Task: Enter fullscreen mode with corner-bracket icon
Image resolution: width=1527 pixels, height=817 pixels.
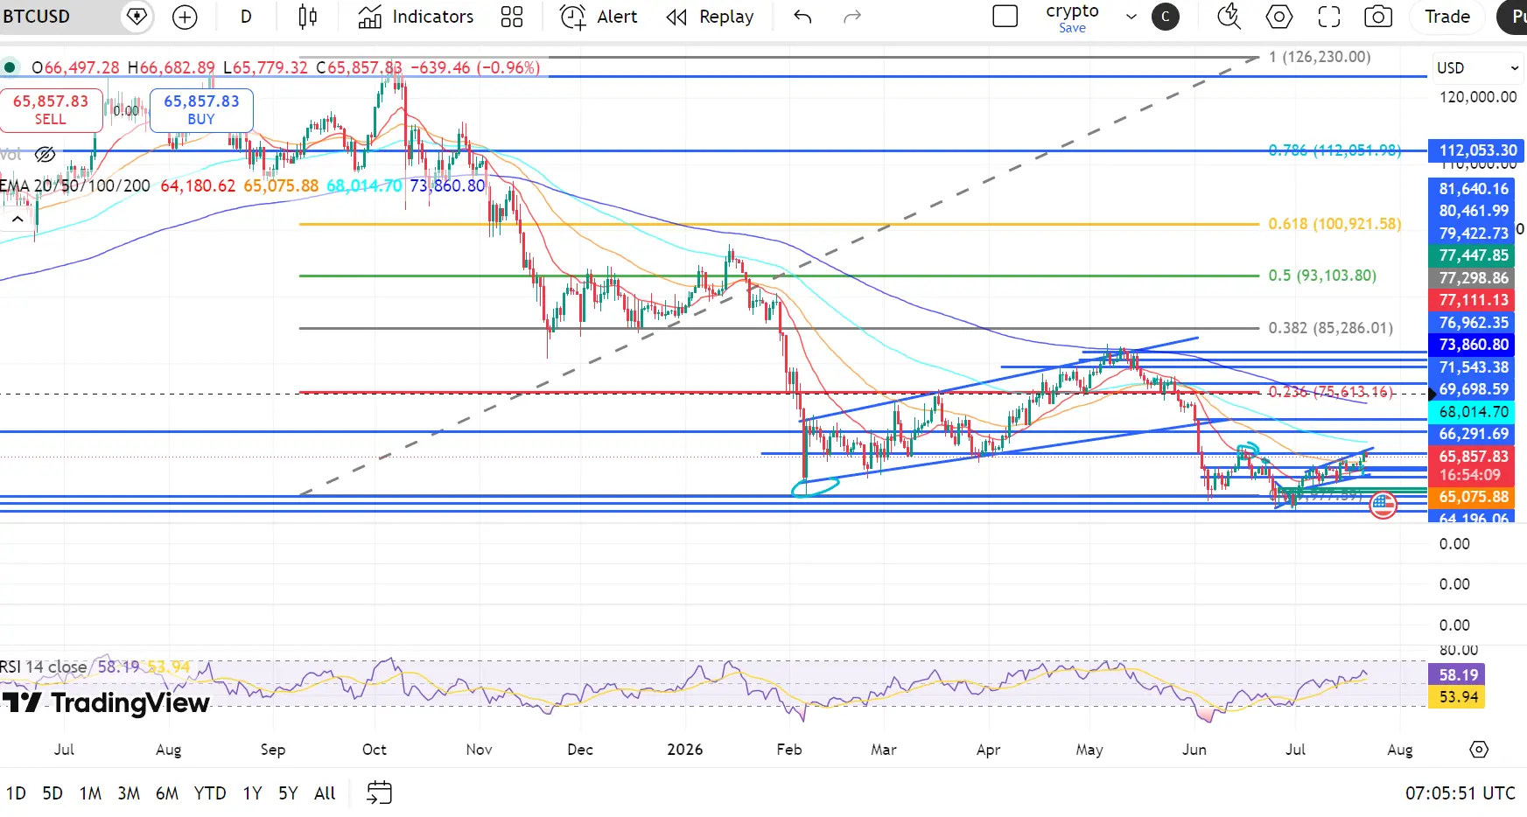Action: tap(1329, 17)
